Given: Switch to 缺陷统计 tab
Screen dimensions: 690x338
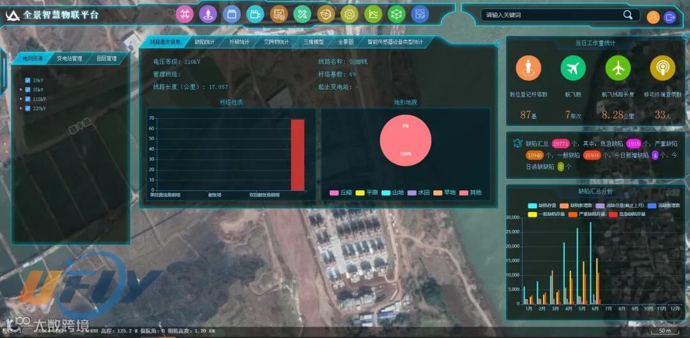Looking at the screenshot, I should 204,42.
